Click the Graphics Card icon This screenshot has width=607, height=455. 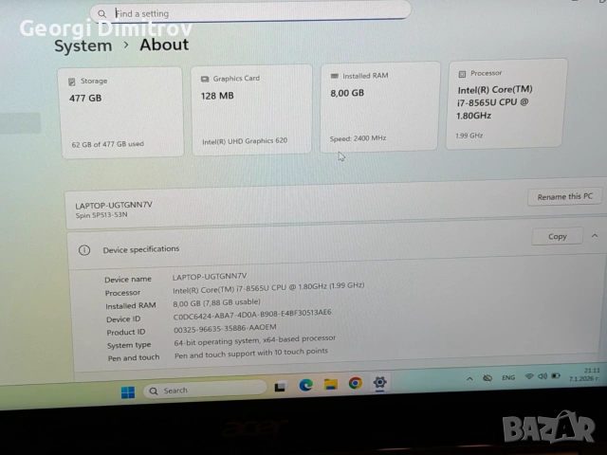[x=205, y=79]
